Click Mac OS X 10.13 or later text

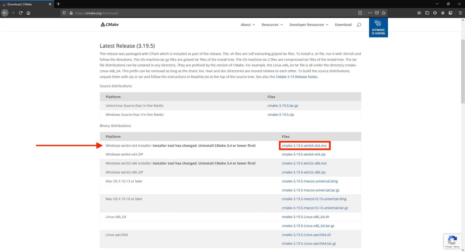tap(124, 181)
